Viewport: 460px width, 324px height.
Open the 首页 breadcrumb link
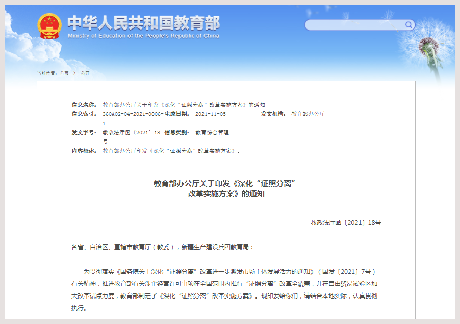coord(64,73)
